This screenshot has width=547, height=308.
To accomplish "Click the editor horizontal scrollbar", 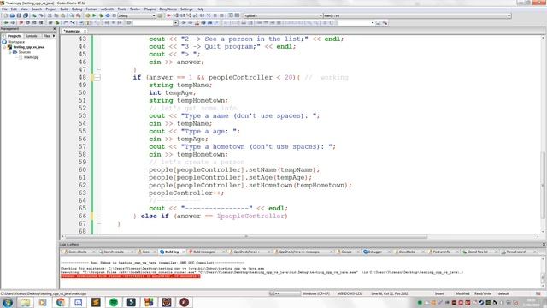I will click(x=246, y=237).
